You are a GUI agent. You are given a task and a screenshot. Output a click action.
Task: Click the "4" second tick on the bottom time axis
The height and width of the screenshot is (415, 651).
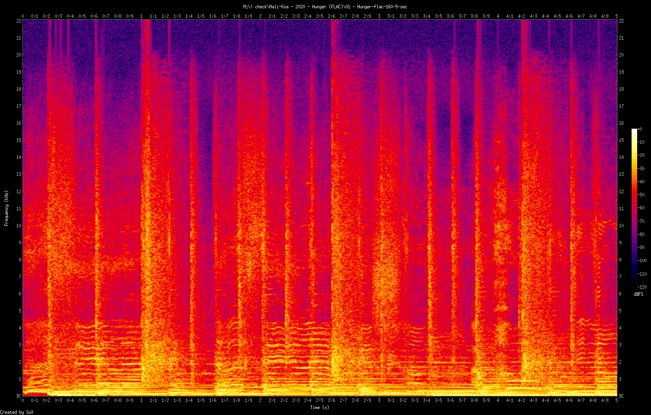(498, 400)
